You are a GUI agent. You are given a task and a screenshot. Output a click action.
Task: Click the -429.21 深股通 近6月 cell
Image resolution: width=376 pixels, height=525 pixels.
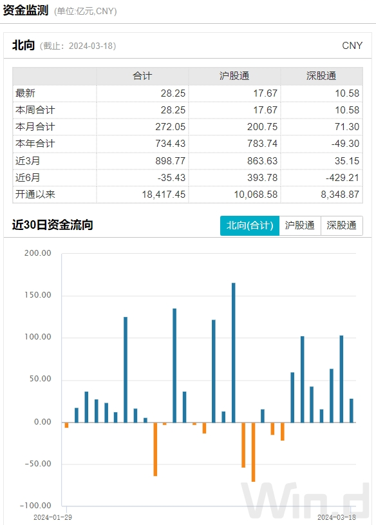pos(343,178)
